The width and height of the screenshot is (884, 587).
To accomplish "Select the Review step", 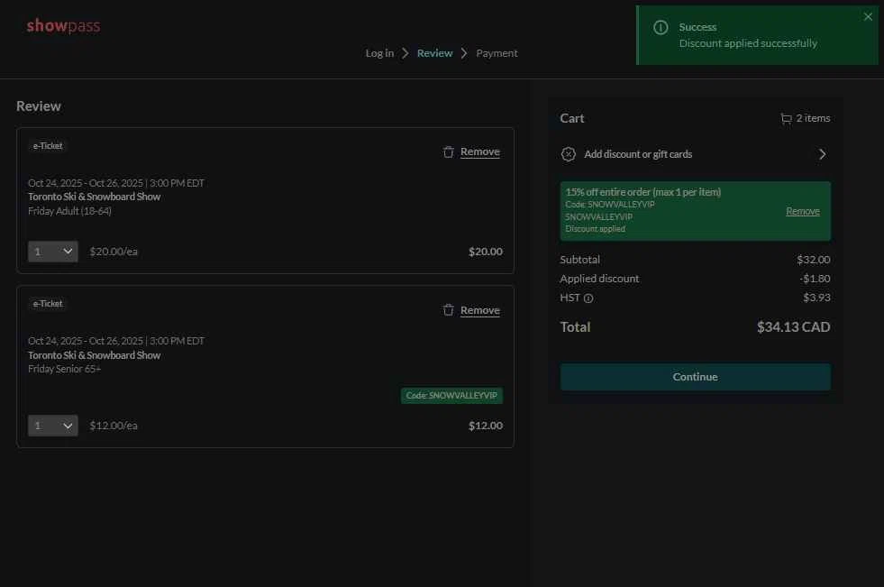I will click(434, 53).
